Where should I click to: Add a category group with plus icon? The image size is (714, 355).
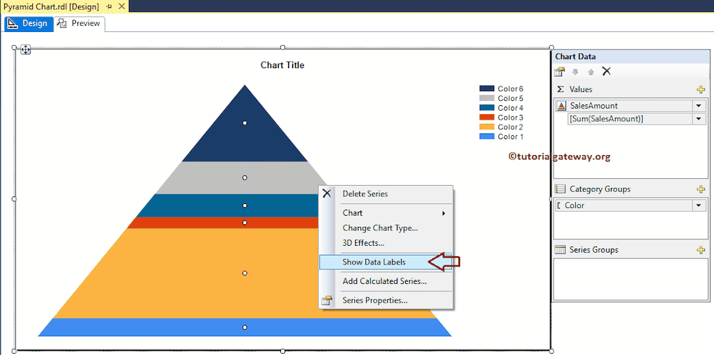tap(701, 189)
